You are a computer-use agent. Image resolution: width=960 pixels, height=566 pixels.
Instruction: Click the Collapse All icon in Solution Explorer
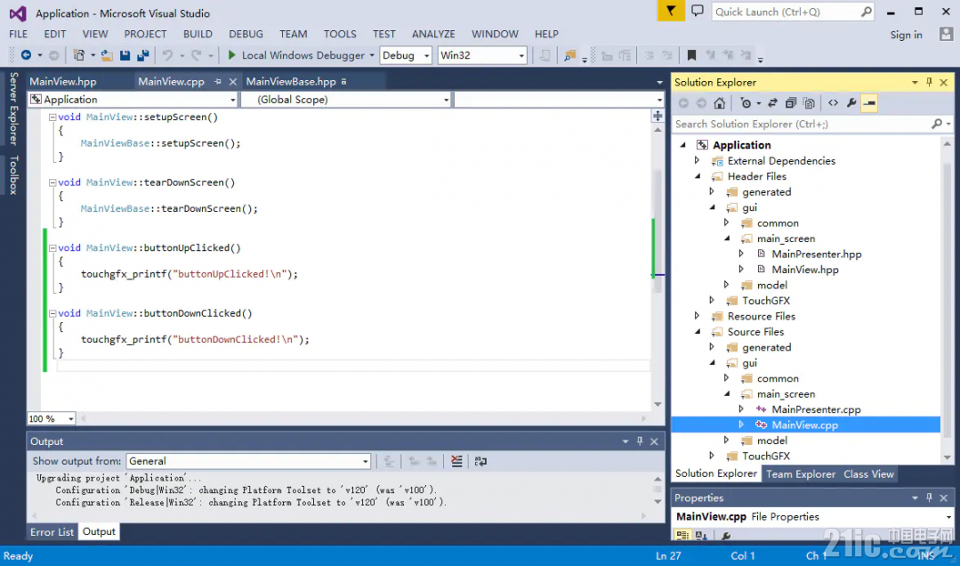pos(791,103)
